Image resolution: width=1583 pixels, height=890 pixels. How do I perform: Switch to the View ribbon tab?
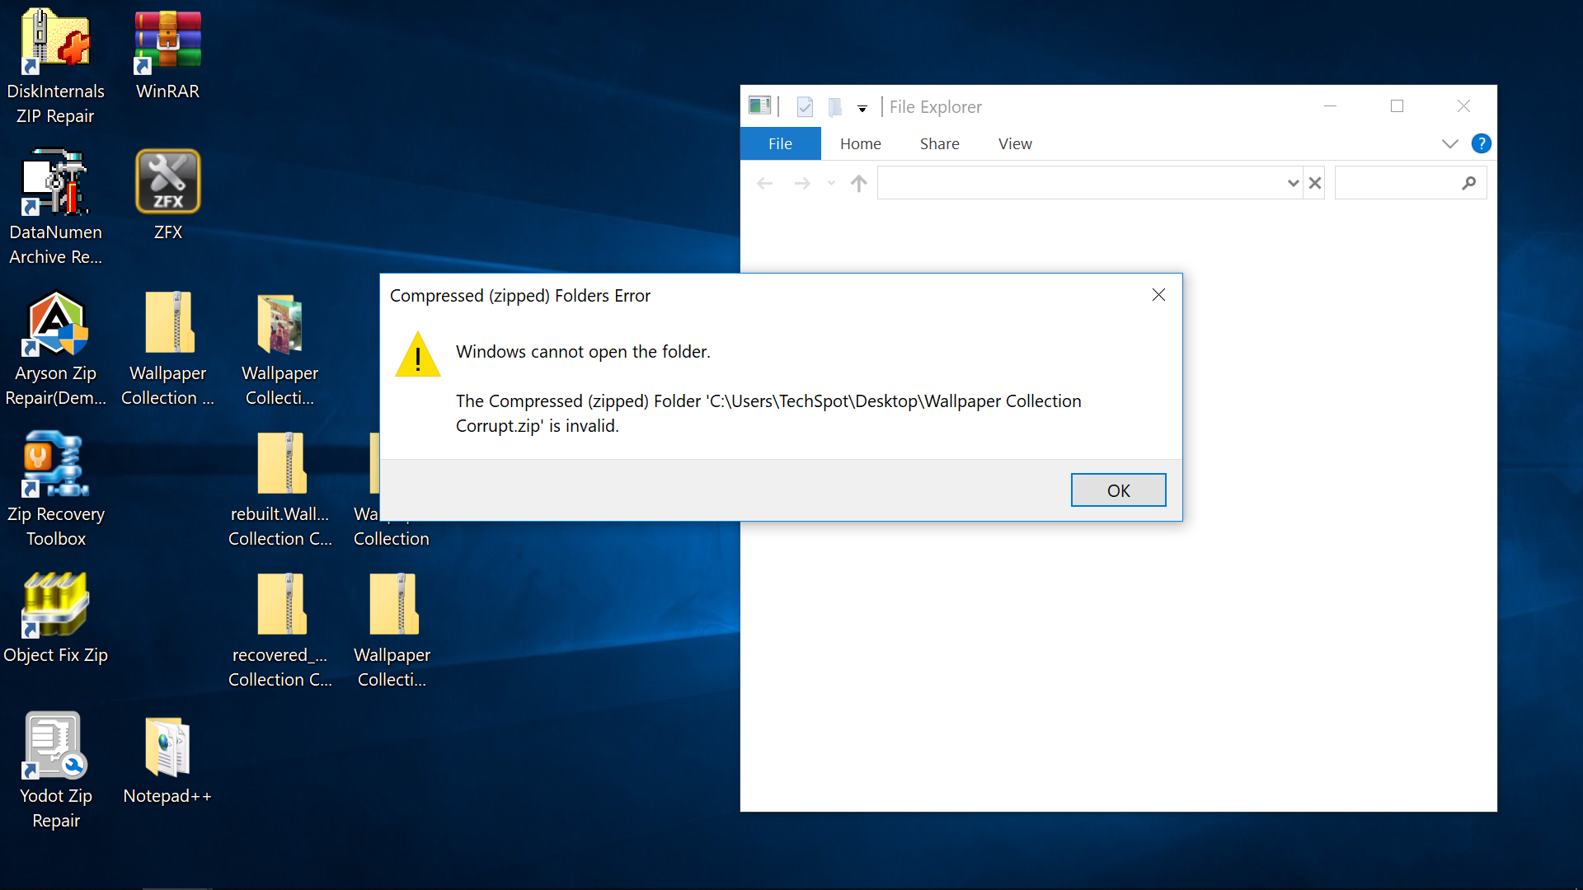point(1014,143)
